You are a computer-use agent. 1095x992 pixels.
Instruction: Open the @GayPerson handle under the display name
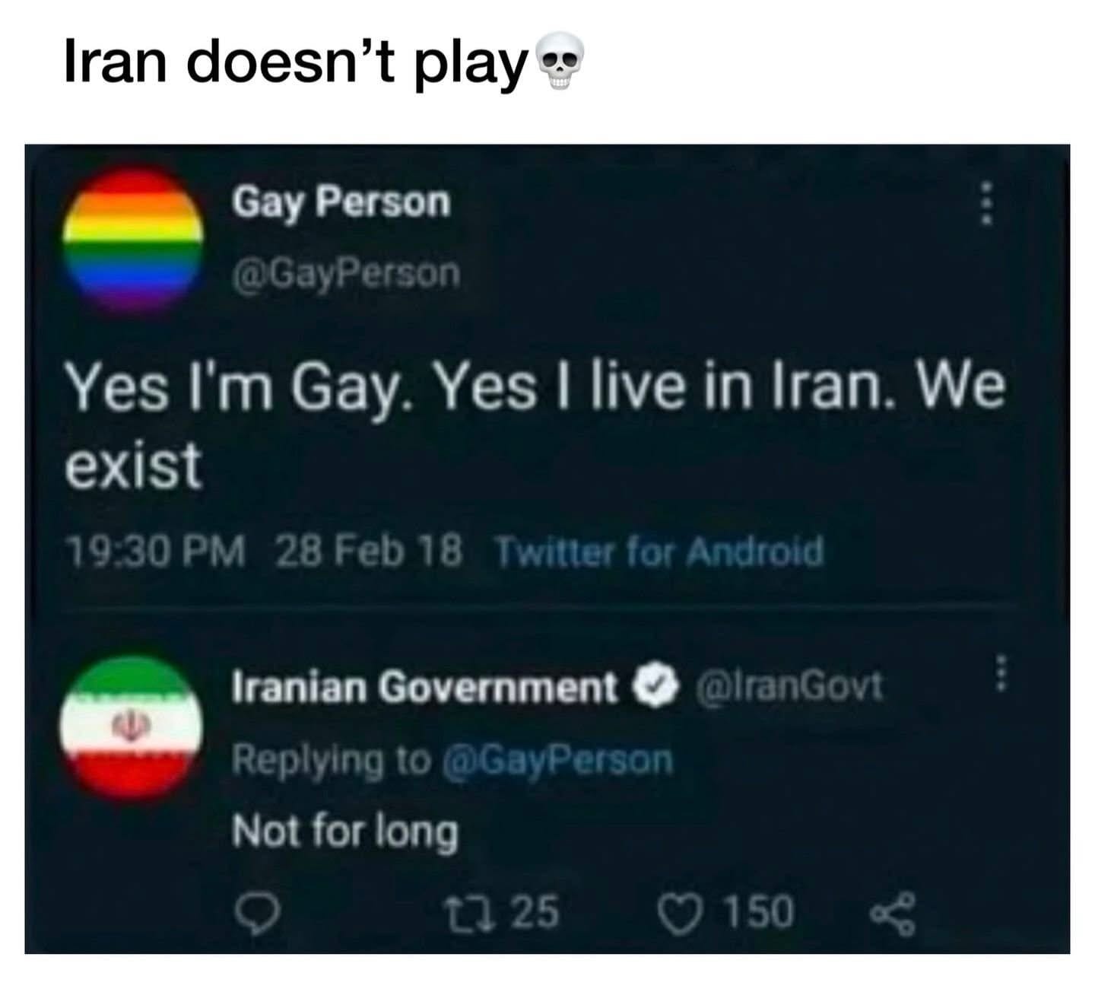(x=346, y=274)
